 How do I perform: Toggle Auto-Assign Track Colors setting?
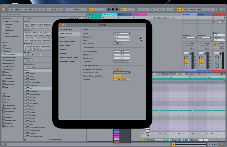(x=117, y=69)
